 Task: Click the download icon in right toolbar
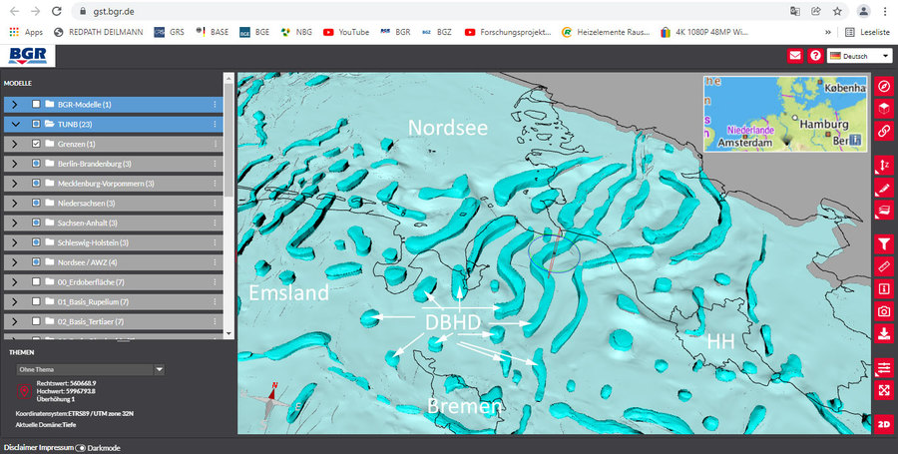click(x=883, y=333)
